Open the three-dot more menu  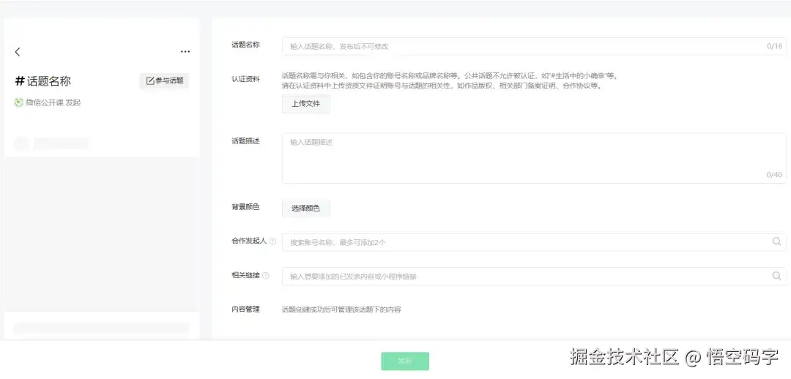coord(185,51)
